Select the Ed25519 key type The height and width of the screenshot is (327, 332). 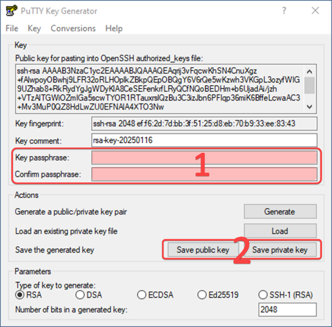click(218, 295)
